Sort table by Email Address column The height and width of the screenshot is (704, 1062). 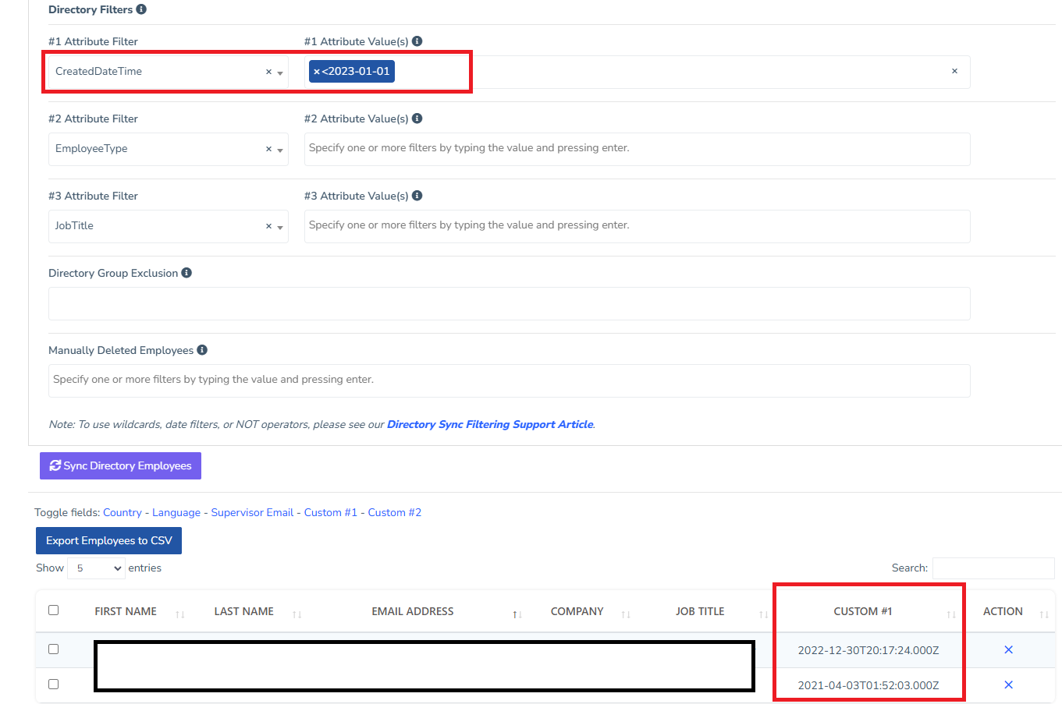pyautogui.click(x=413, y=612)
